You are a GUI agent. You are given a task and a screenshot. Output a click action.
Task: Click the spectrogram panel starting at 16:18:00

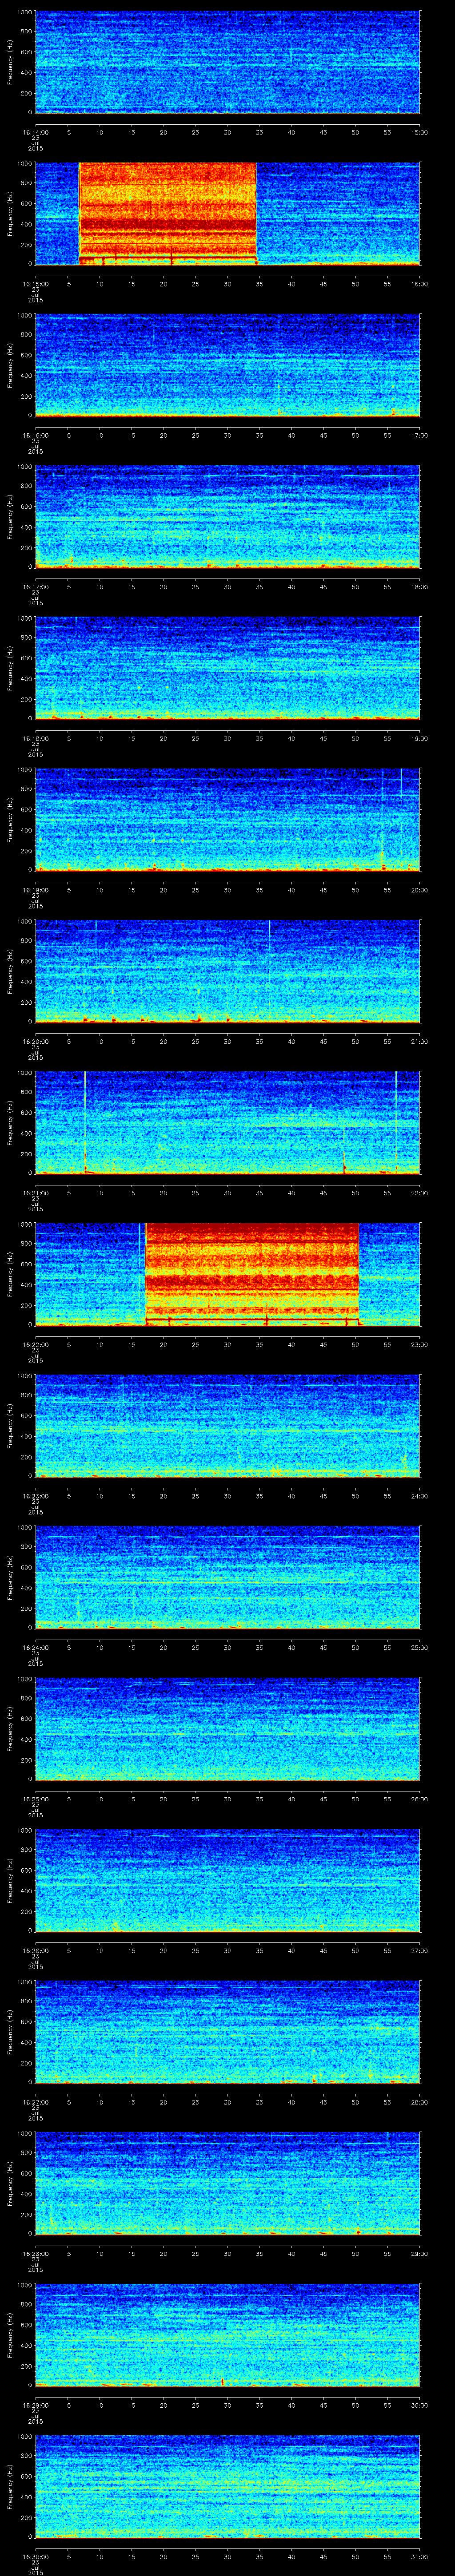pos(227,668)
